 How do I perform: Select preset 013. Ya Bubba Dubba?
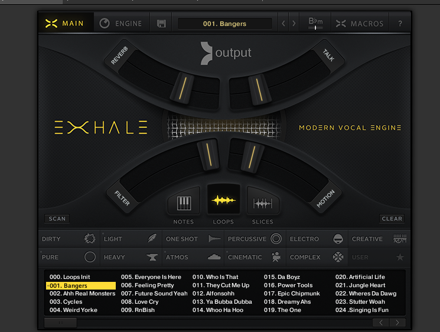(x=222, y=302)
